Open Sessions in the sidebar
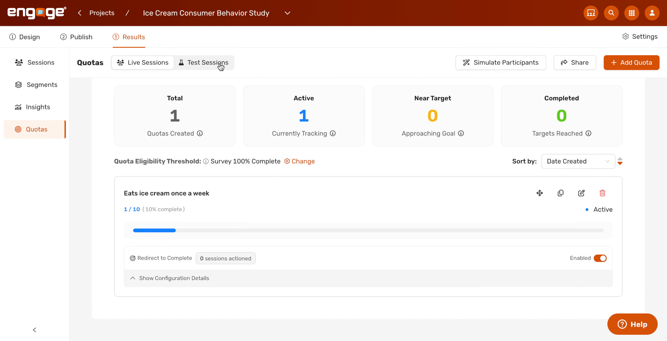 pos(34,63)
